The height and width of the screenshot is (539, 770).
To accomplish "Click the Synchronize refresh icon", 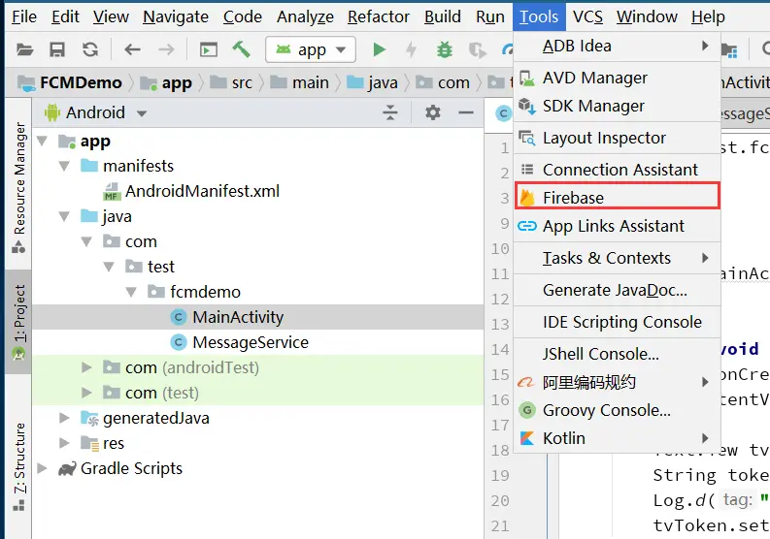I will click(90, 49).
